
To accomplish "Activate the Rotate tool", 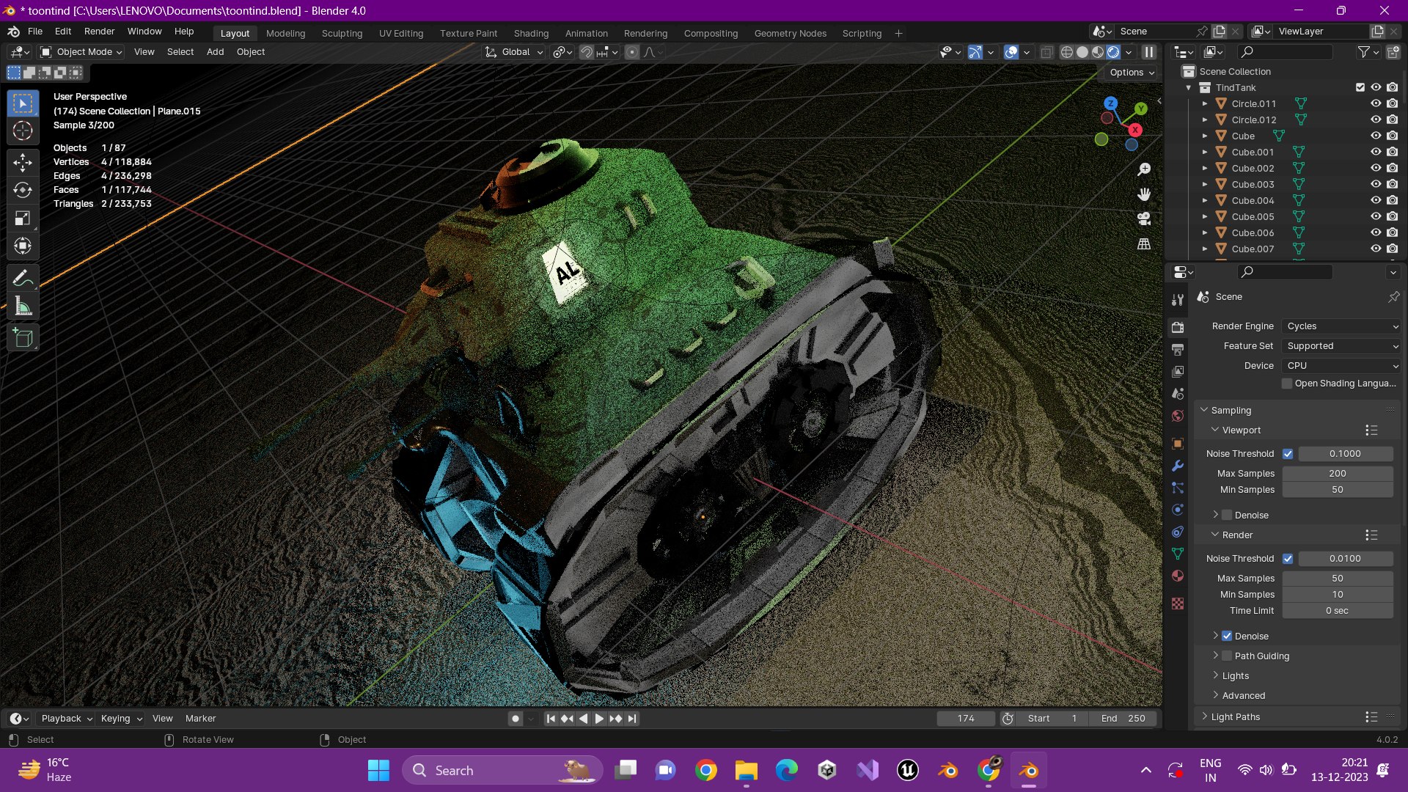I will click(23, 190).
